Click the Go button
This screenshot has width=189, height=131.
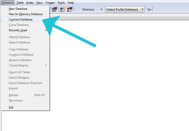pyautogui.click(x=149, y=9)
